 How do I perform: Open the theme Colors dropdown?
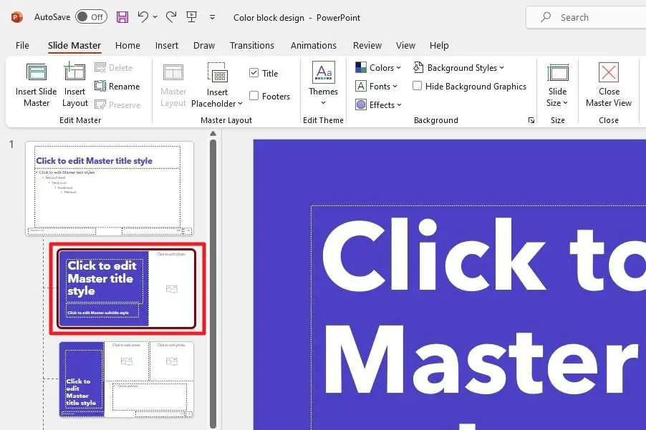[378, 67]
